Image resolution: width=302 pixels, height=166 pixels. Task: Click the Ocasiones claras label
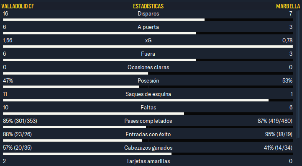point(148,67)
